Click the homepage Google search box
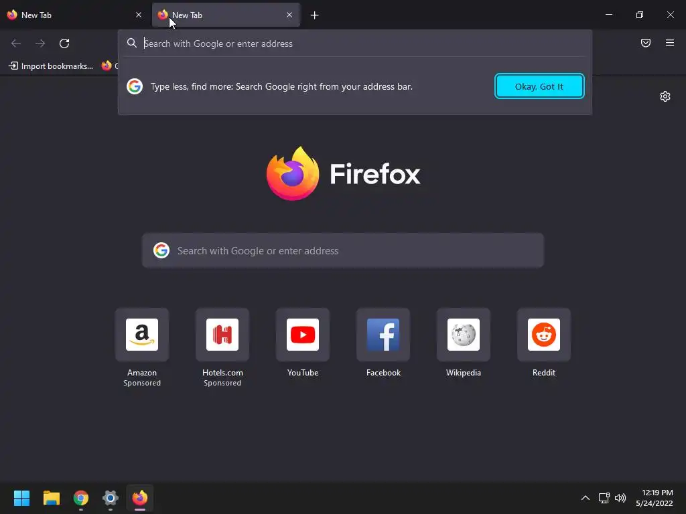Viewport: 686px width, 514px height. pyautogui.click(x=342, y=250)
